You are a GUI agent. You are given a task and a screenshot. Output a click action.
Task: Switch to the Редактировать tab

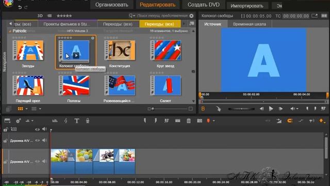coord(158,5)
